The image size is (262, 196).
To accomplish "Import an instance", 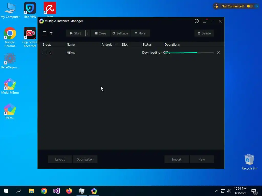I will click(x=177, y=159).
